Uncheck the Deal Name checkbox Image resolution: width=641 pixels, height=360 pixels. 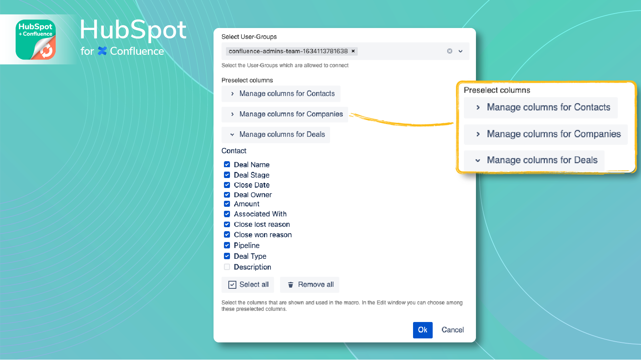click(x=227, y=164)
